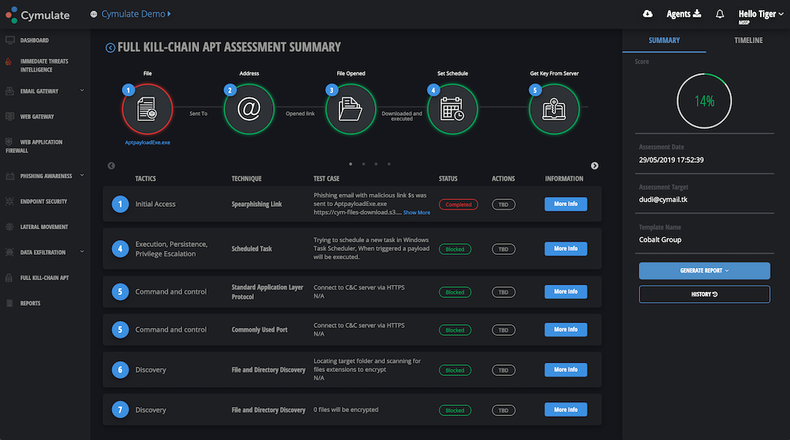Open the Hello Tiger user menu
Image resolution: width=790 pixels, height=440 pixels.
click(758, 15)
